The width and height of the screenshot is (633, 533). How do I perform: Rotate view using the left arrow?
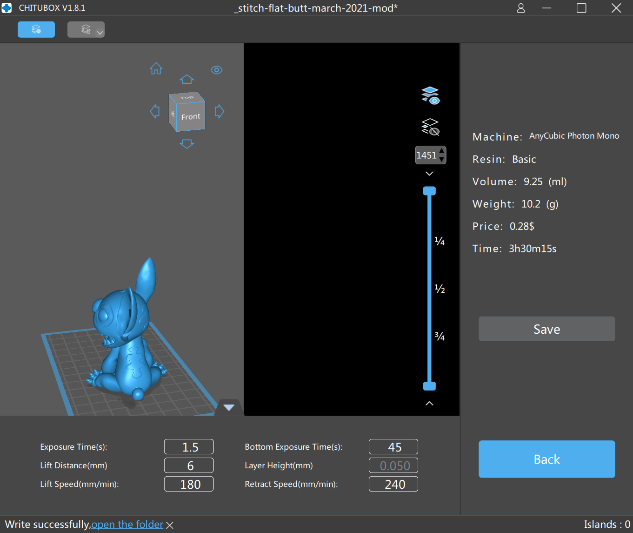[155, 112]
